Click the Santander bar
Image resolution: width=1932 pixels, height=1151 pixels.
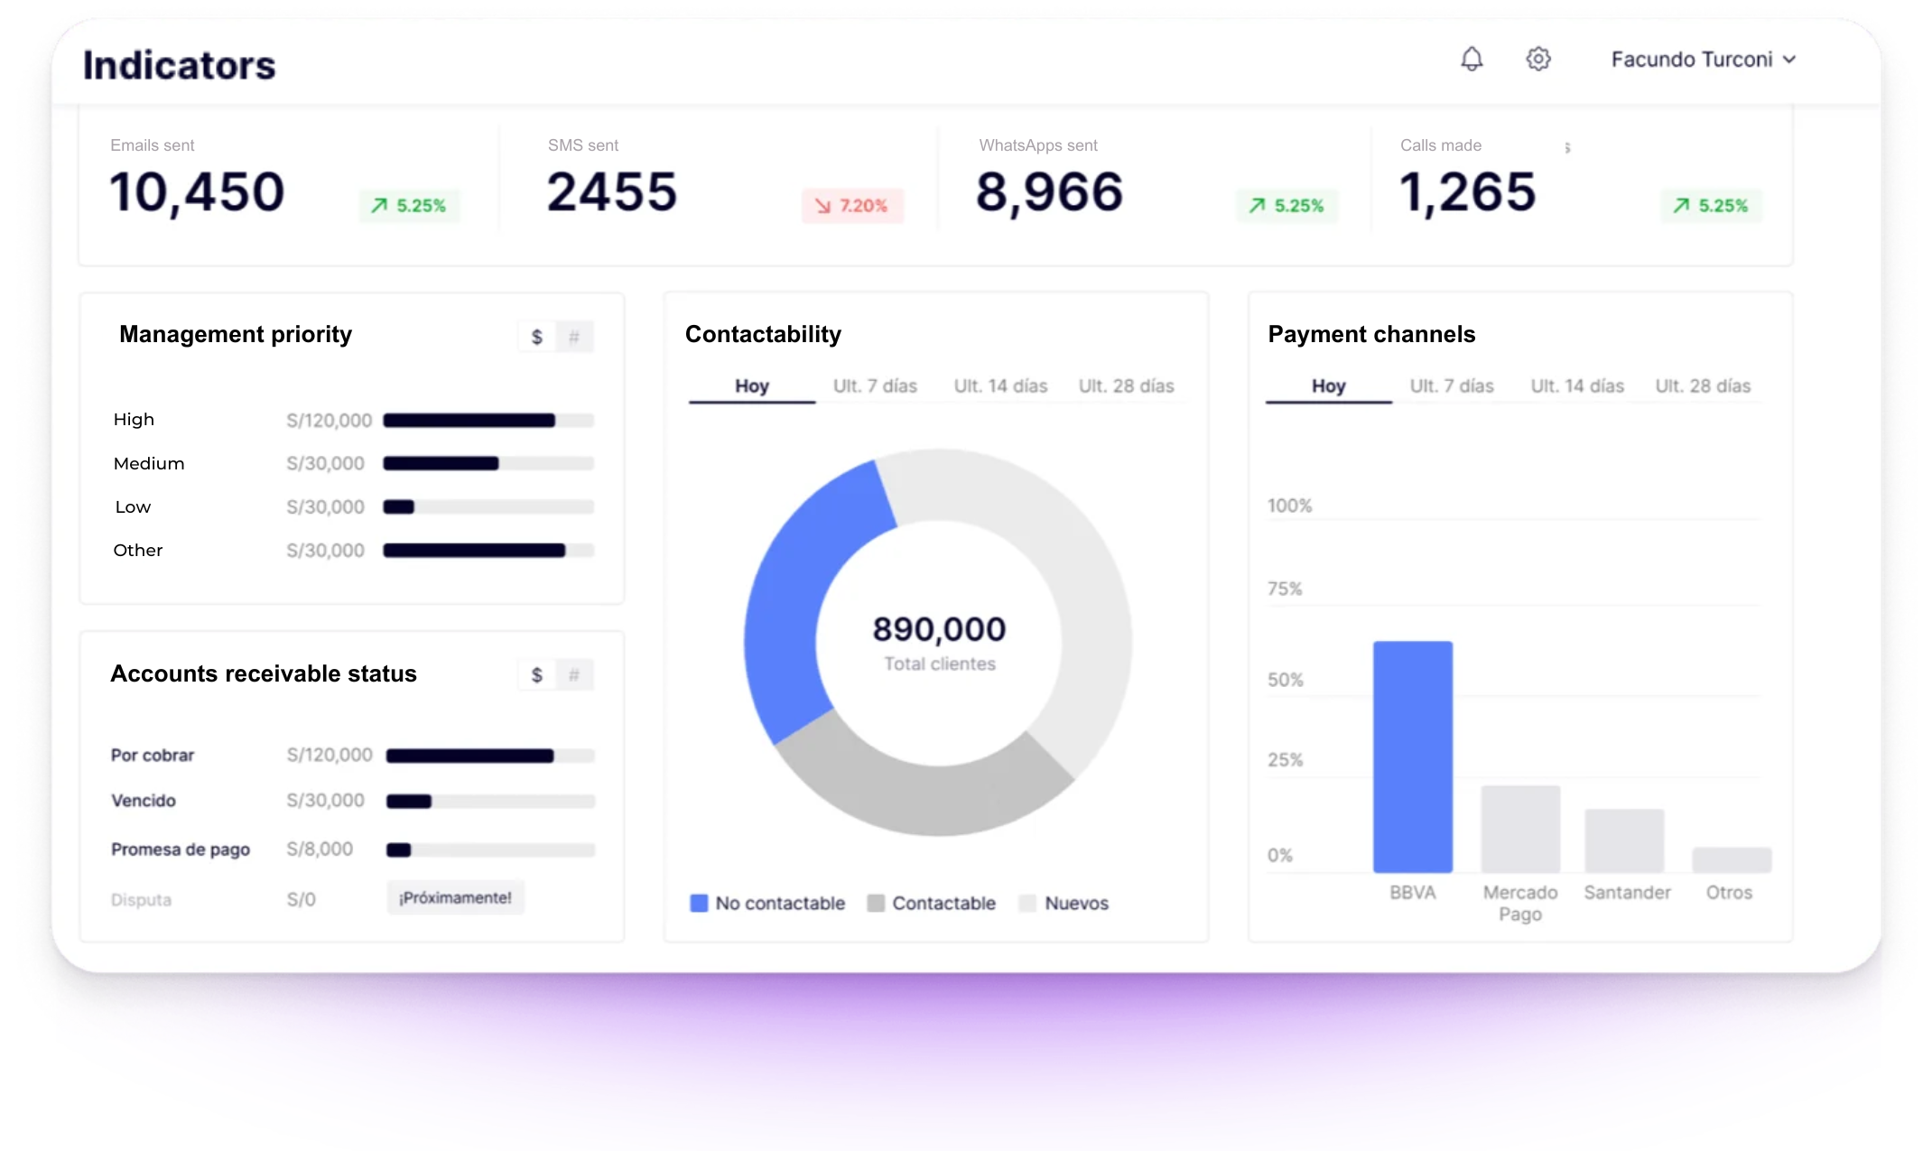pos(1624,840)
